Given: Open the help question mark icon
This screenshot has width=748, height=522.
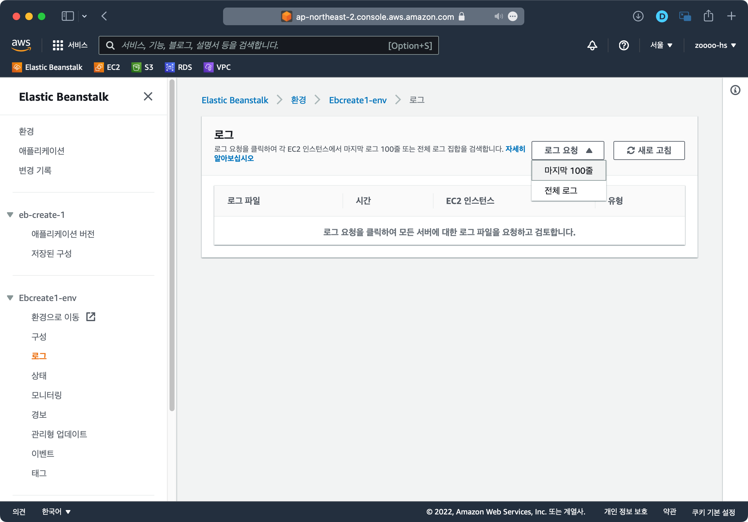Looking at the screenshot, I should coord(624,45).
